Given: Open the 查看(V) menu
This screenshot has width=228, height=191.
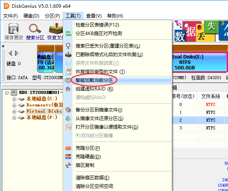Looking at the screenshot, I should (94, 16).
